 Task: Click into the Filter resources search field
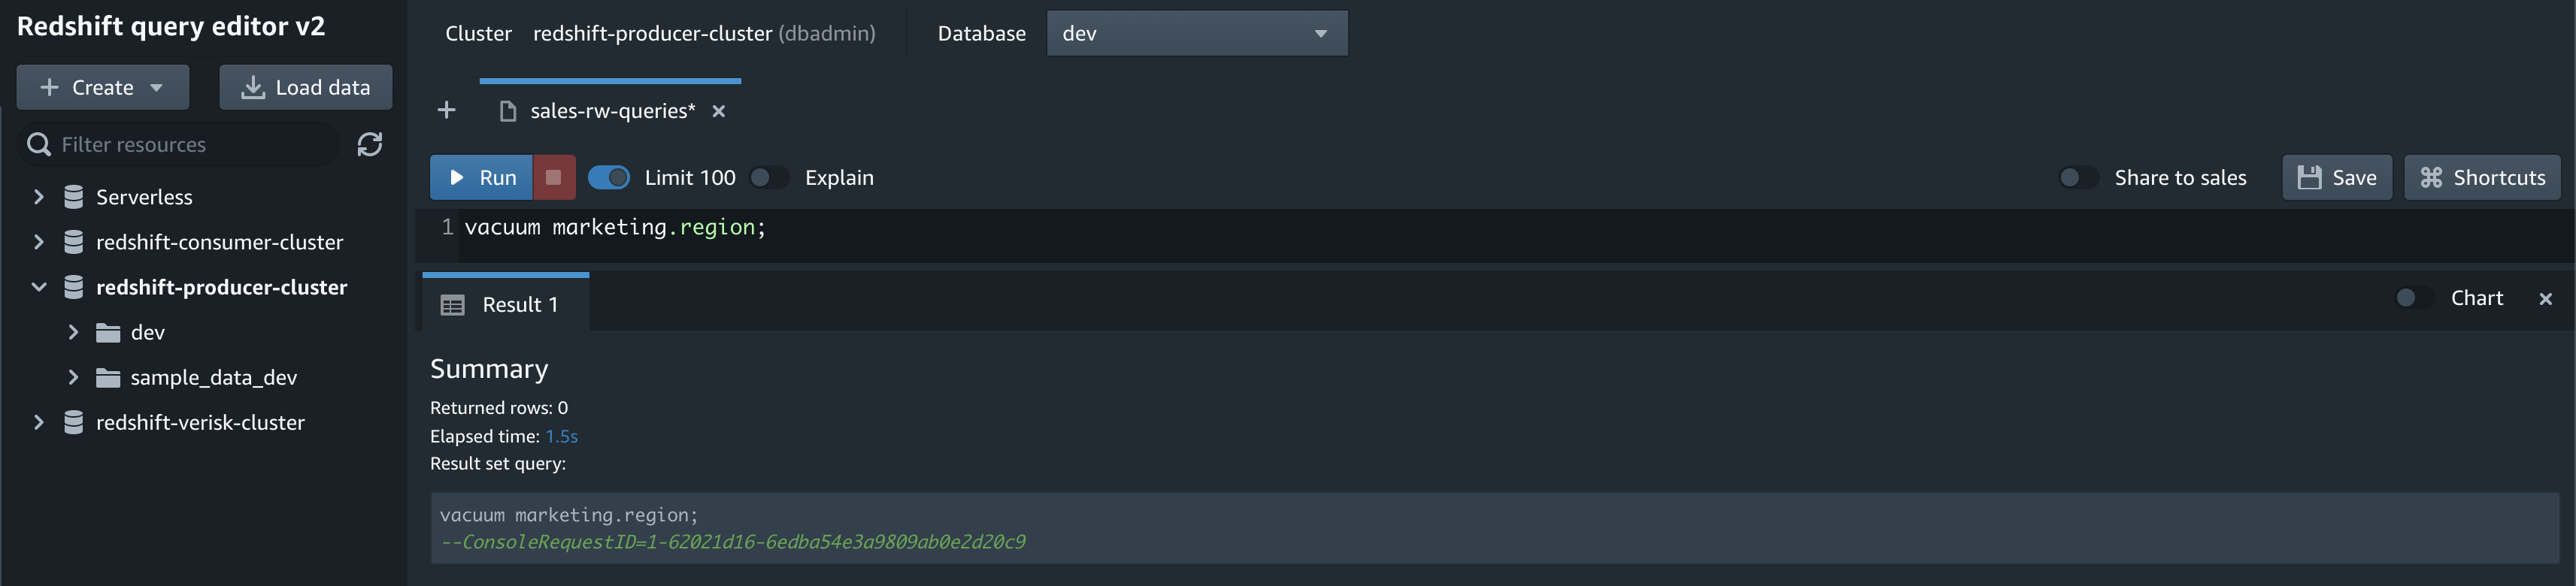coord(181,145)
